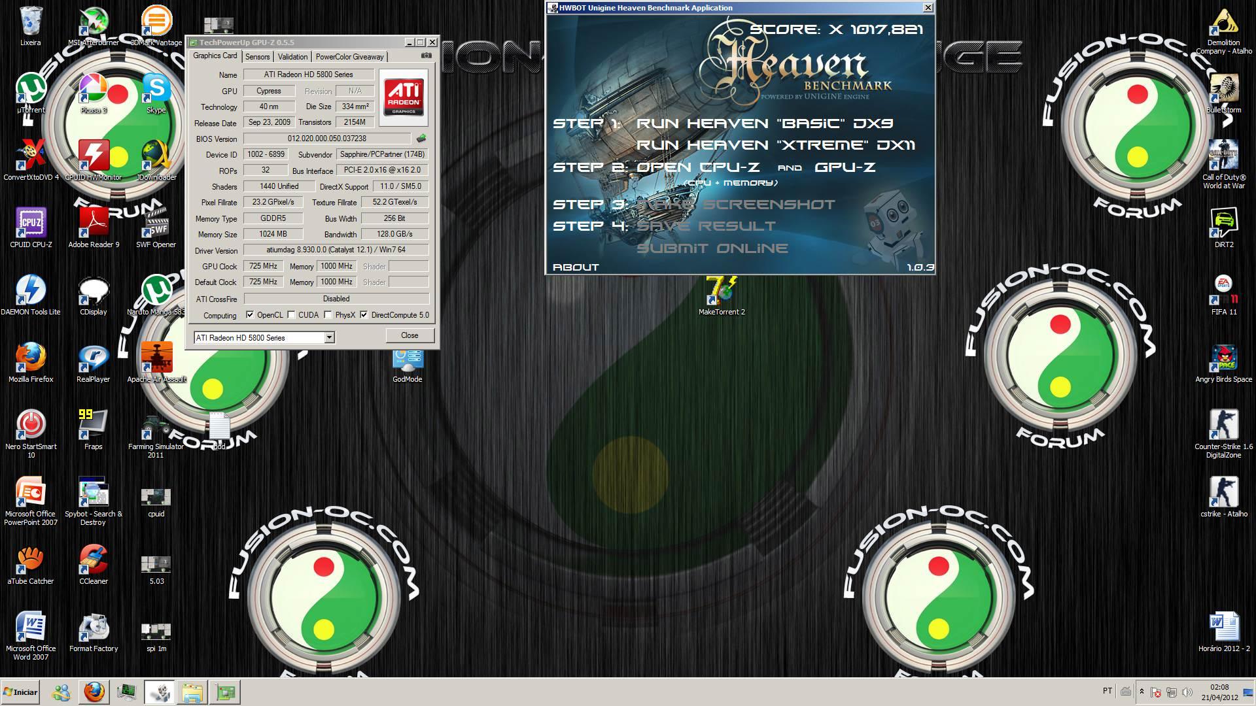The image size is (1256, 706).
Task: Launch CCleaner desktop shortcut
Action: click(x=94, y=565)
